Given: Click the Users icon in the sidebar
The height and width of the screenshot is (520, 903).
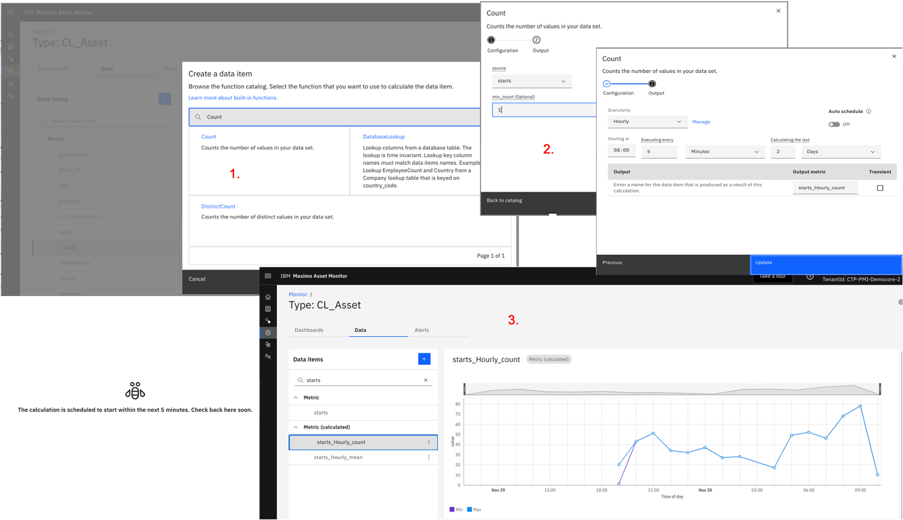Looking at the screenshot, I should (x=268, y=357).
